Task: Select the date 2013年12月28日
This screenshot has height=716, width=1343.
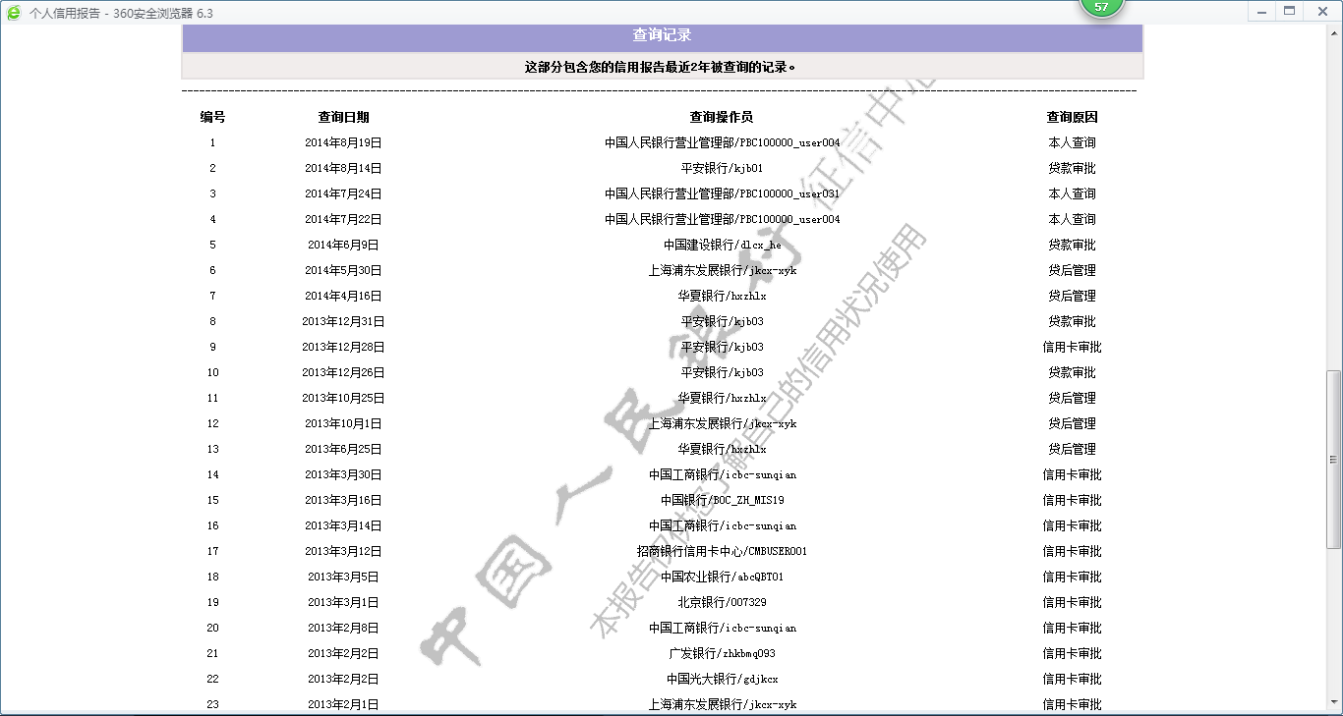Action: click(343, 347)
